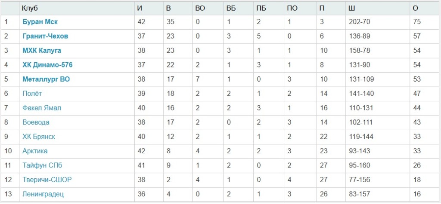The height and width of the screenshot is (204, 441).
Task: Open the МХК Калуга club page
Action: (42, 51)
